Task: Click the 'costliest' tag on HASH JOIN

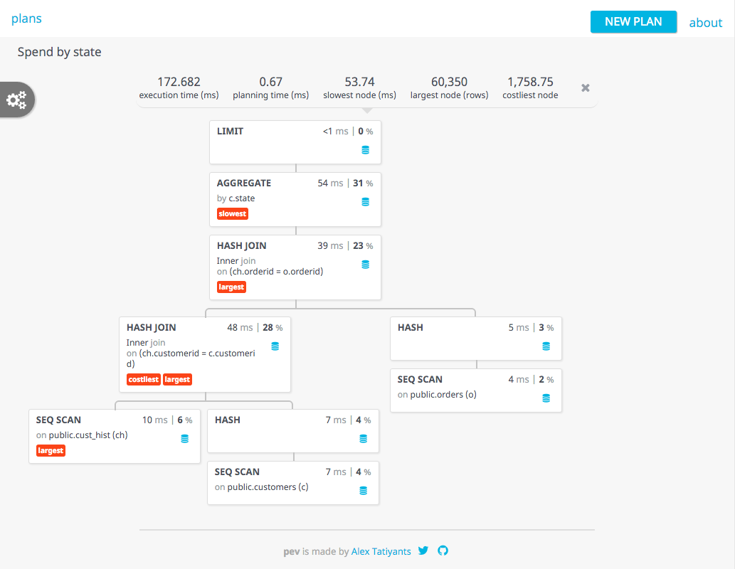Action: pyautogui.click(x=144, y=380)
